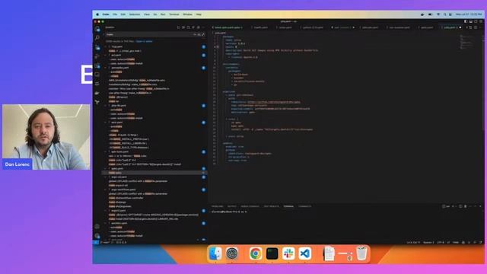
Task: Open Visual Studio Code from the Dock
Action: pyautogui.click(x=305, y=253)
